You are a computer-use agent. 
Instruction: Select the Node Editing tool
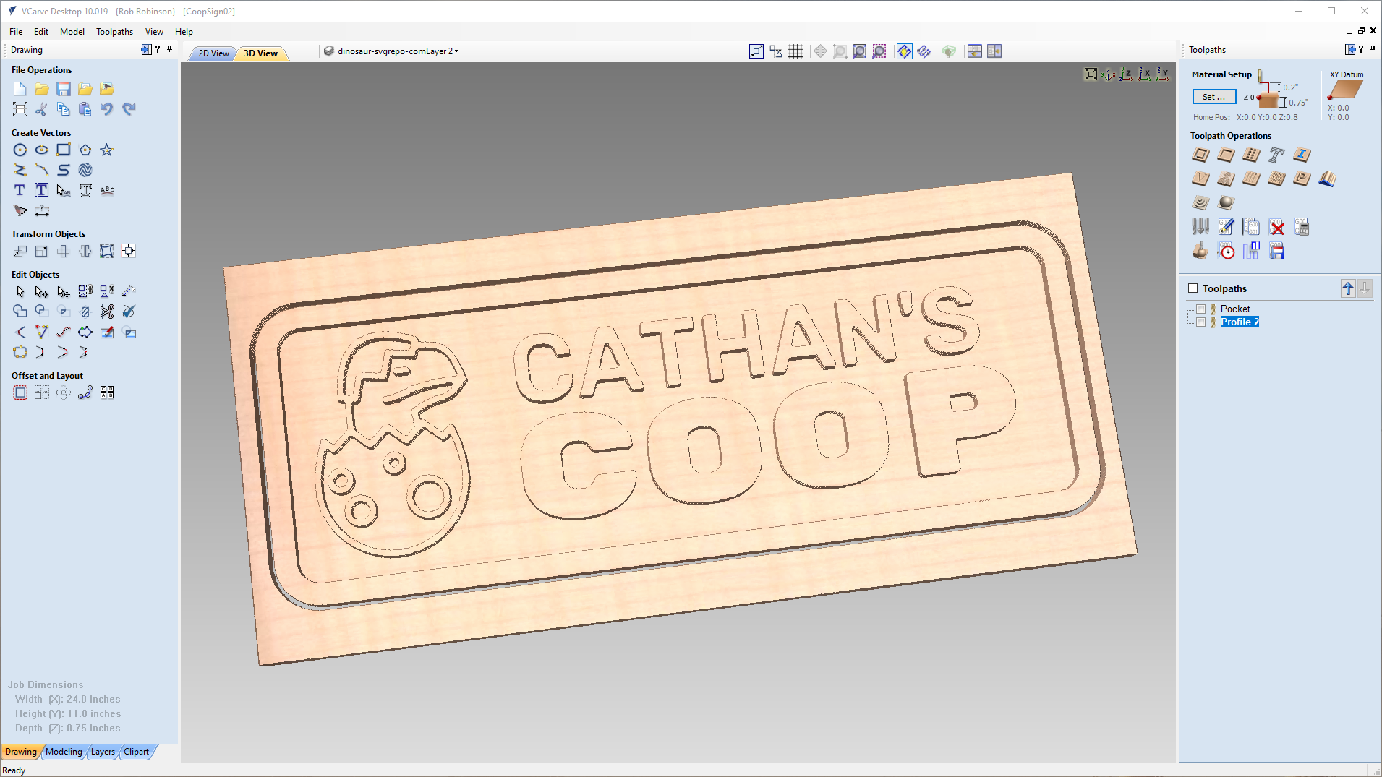[42, 291]
